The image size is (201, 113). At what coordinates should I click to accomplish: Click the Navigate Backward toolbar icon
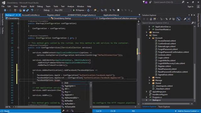tap(5, 10)
